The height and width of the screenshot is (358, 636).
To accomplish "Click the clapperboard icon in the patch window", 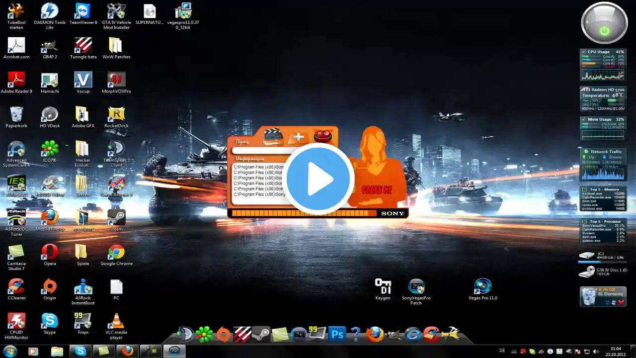I will pyautogui.click(x=273, y=137).
